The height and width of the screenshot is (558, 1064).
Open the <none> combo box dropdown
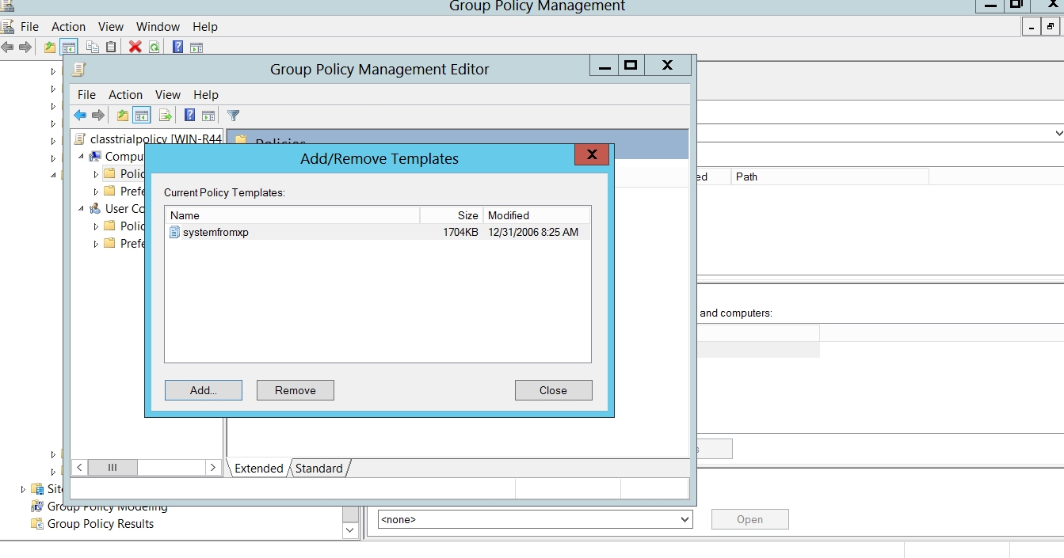click(x=685, y=520)
